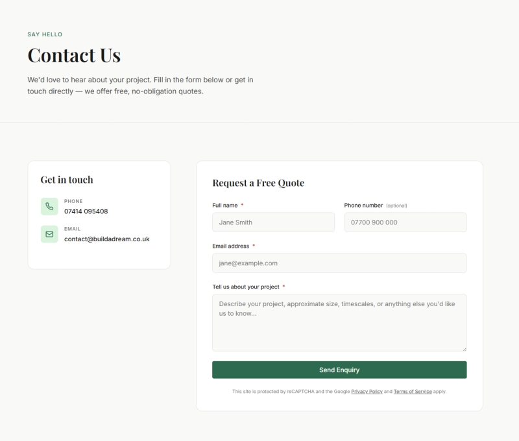
Task: Click the Get in touch heading
Action: tap(67, 180)
